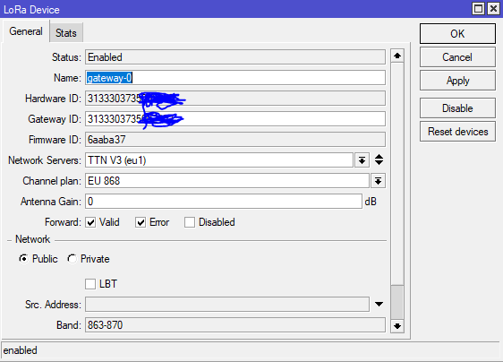The width and height of the screenshot is (503, 362).
Task: Open the Channel plan dropdown
Action: click(x=378, y=181)
